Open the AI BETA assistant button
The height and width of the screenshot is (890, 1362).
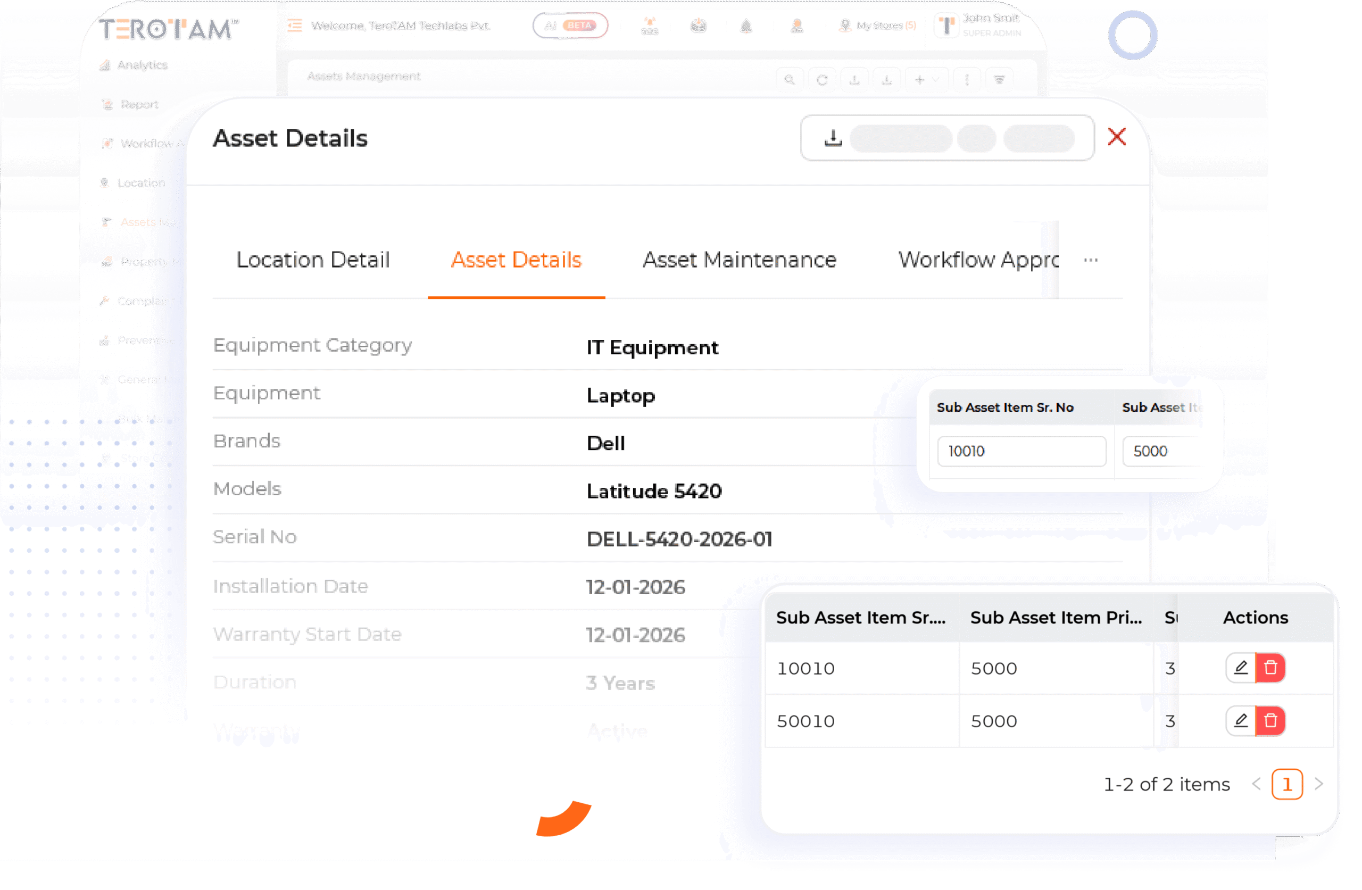[570, 25]
